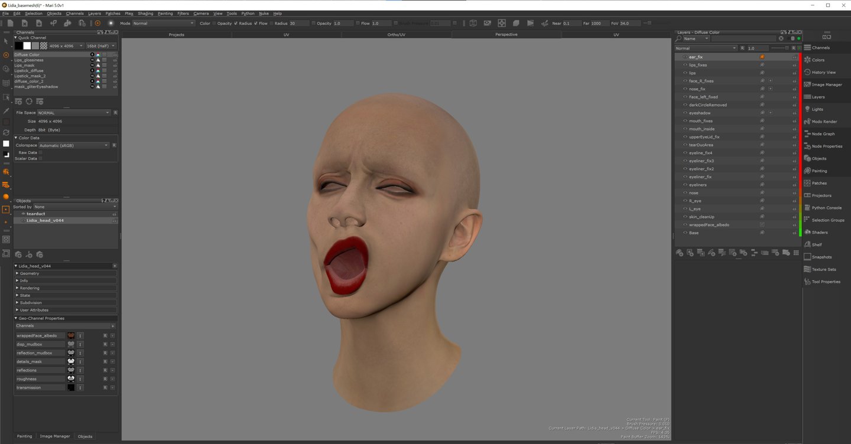This screenshot has width=851, height=444.
Task: Hide the lips_fixes layer
Action: pos(685,65)
